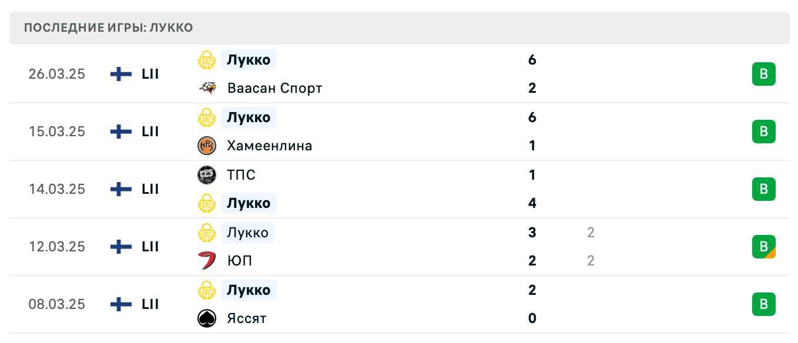The image size is (798, 343).
Task: Click the ЮП red club logo
Action: [x=207, y=260]
